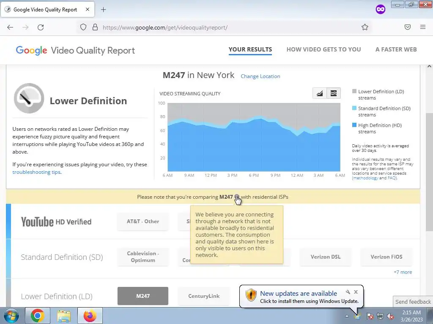The image size is (433, 324).
Task: Click the page vertical scrollbar thumb
Action: pos(429,172)
